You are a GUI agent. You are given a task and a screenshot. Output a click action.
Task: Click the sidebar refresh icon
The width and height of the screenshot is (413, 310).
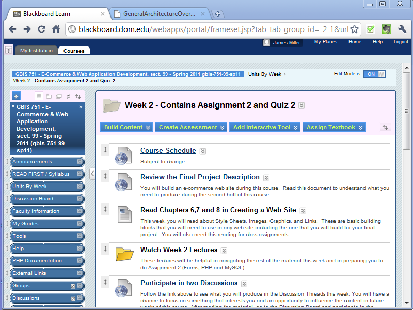(68, 96)
